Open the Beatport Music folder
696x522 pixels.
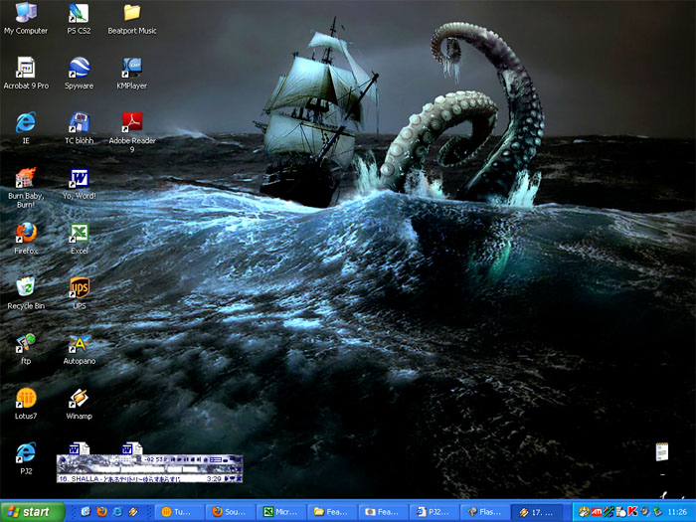[x=131, y=14]
